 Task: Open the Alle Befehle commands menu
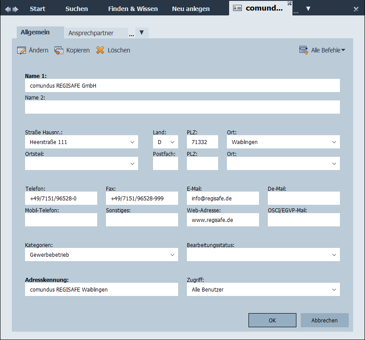coord(322,50)
